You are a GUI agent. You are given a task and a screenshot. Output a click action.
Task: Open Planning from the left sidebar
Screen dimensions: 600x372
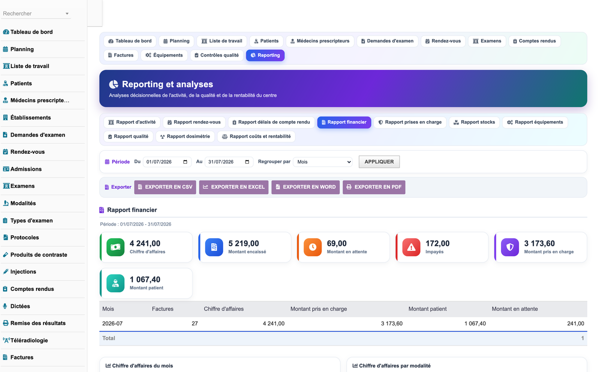coord(18,49)
